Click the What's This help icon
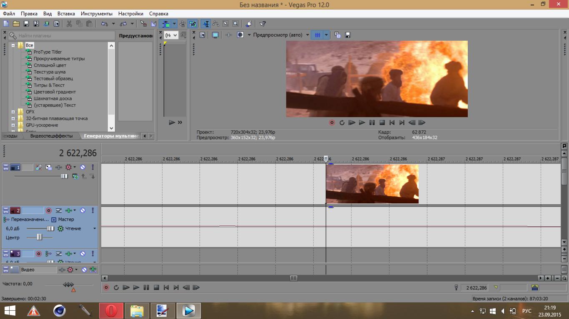Viewport: 569px width, 319px height. click(x=263, y=24)
